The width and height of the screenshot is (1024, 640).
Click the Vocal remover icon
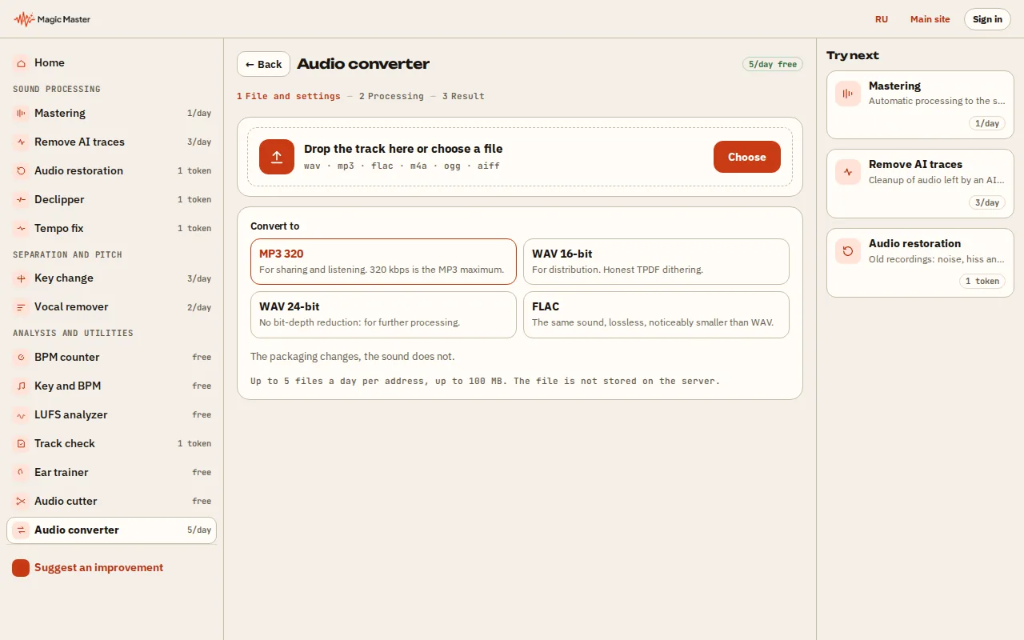[21, 307]
